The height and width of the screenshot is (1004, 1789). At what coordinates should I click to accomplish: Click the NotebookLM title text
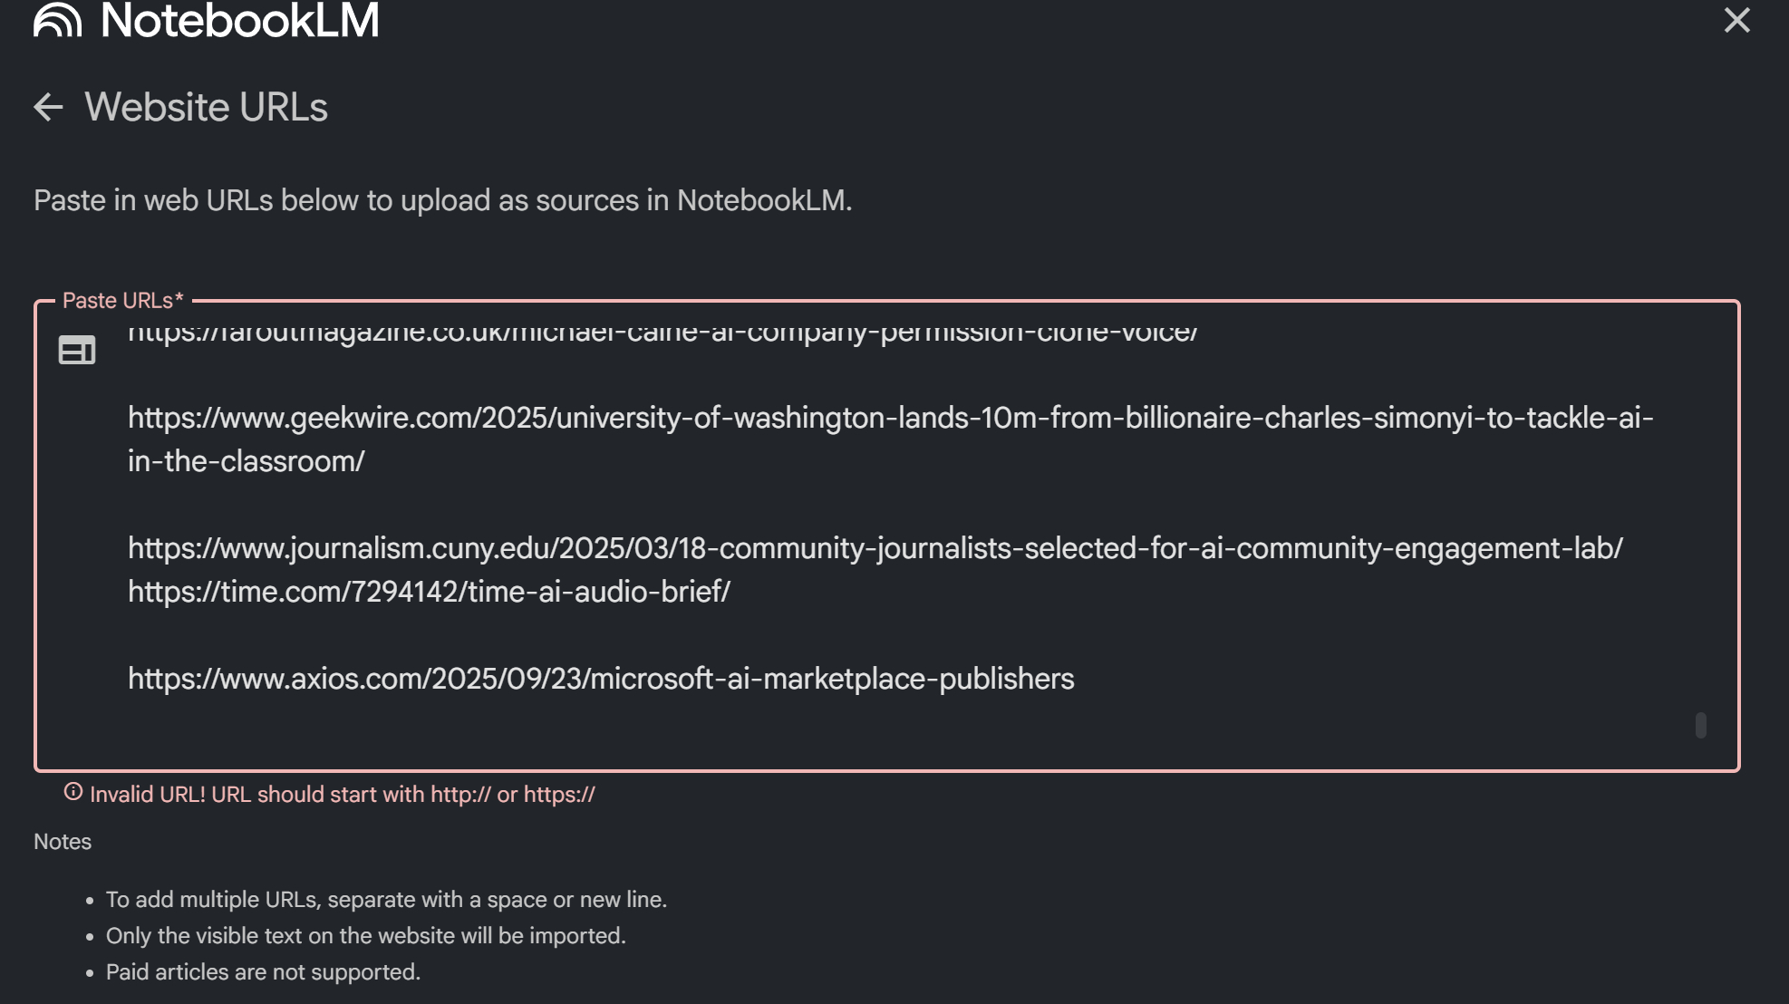(x=240, y=20)
